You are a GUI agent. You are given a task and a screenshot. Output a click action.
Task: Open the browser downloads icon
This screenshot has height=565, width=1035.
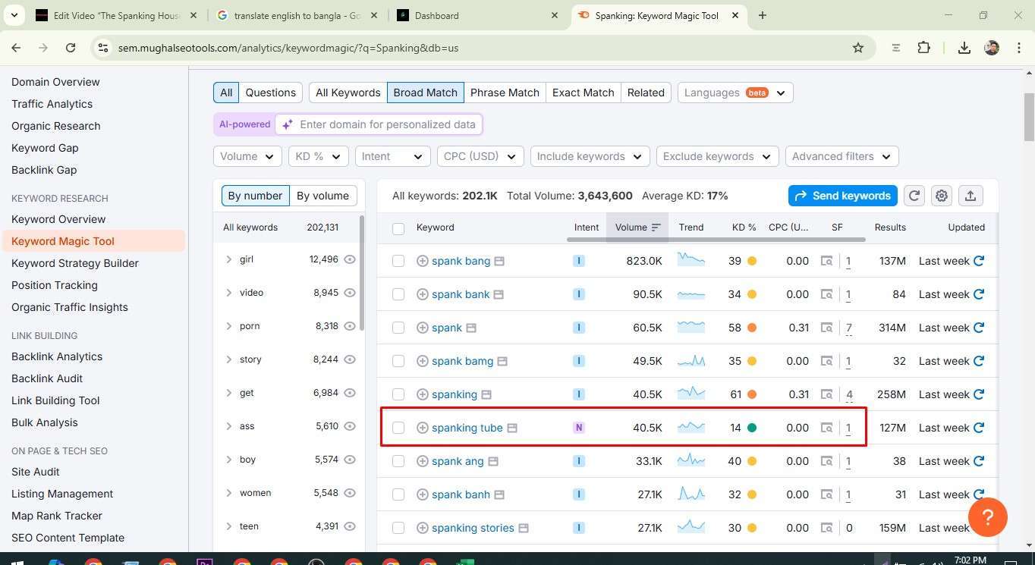[x=964, y=48]
